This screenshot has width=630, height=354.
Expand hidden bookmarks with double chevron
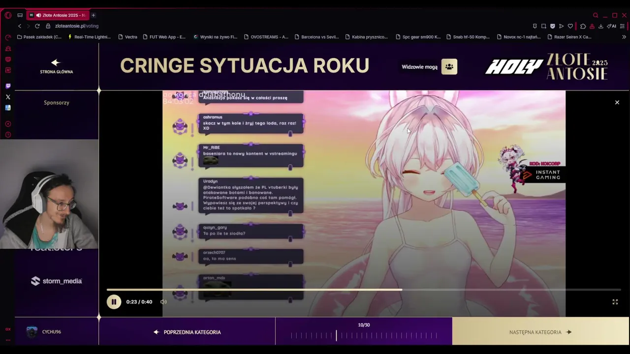pos(624,37)
